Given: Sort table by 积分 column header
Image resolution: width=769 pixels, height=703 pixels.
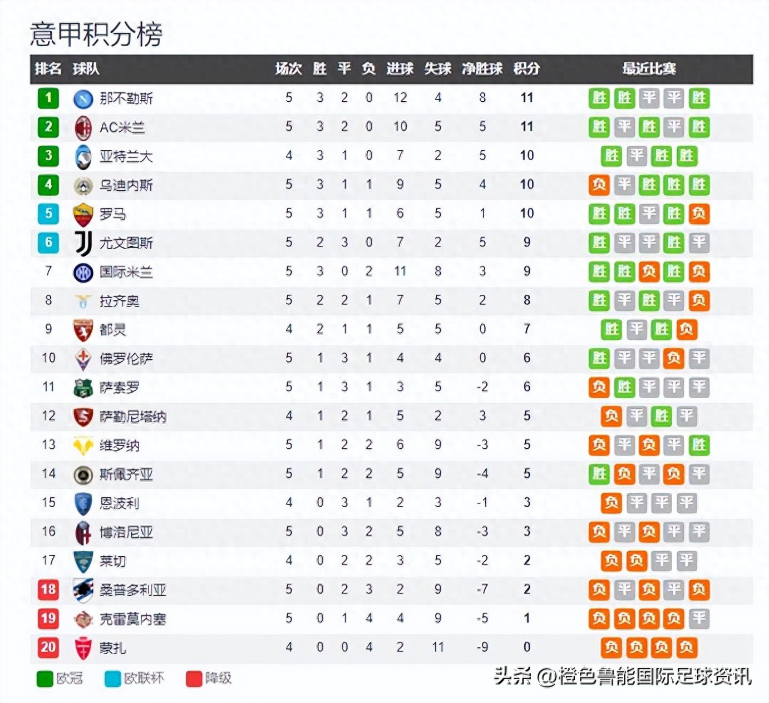Looking at the screenshot, I should coord(526,69).
